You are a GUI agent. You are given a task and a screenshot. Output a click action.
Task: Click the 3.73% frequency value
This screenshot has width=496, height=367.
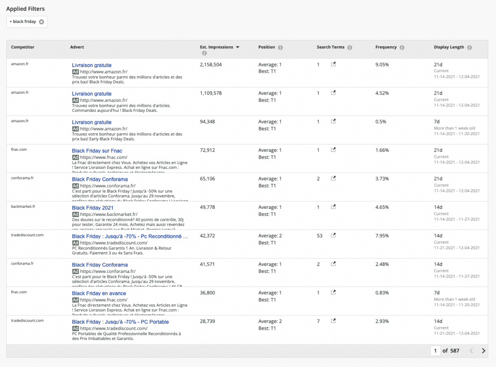[382, 179]
